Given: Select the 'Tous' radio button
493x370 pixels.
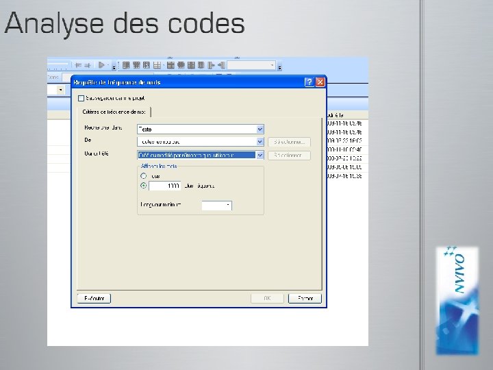Looking at the screenshot, I should 143,176.
